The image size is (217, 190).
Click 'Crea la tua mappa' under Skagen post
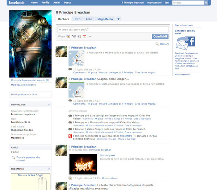(145, 104)
